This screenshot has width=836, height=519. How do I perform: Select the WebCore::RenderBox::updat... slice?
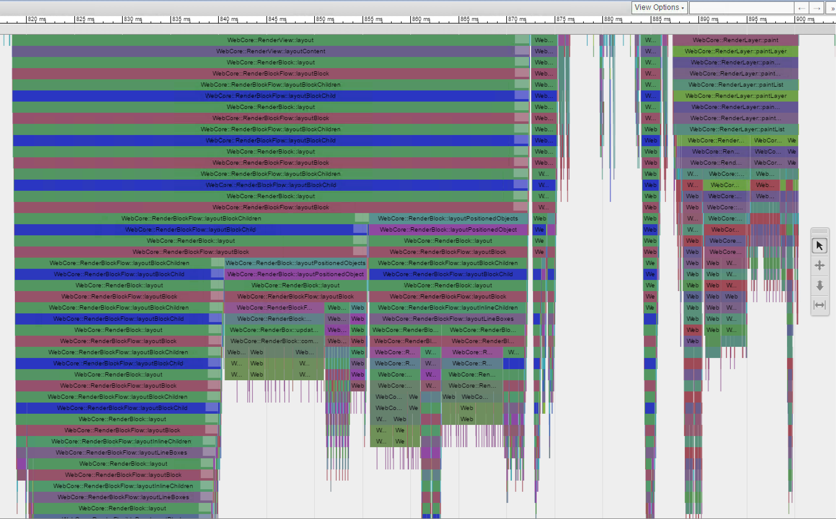(274, 330)
